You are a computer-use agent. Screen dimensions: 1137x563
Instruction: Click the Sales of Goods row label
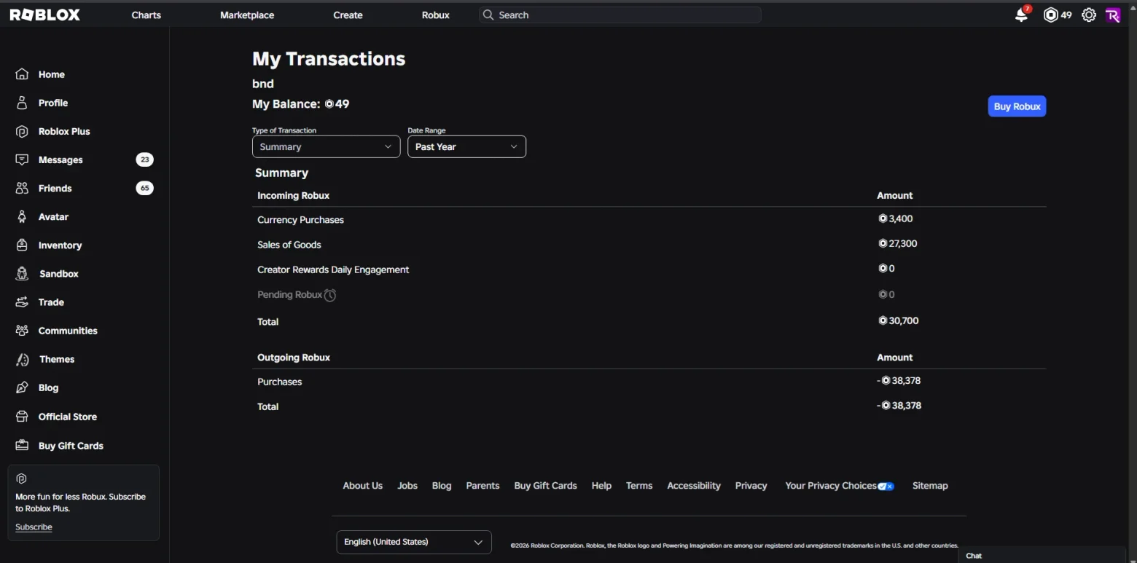289,245
